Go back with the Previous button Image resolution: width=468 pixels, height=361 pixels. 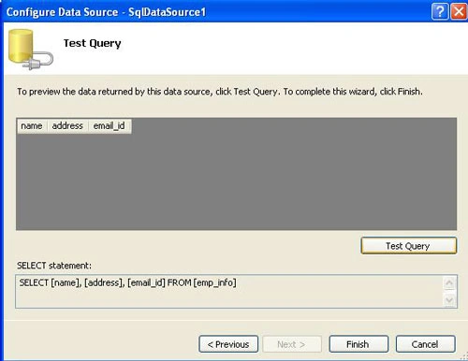coord(228,344)
